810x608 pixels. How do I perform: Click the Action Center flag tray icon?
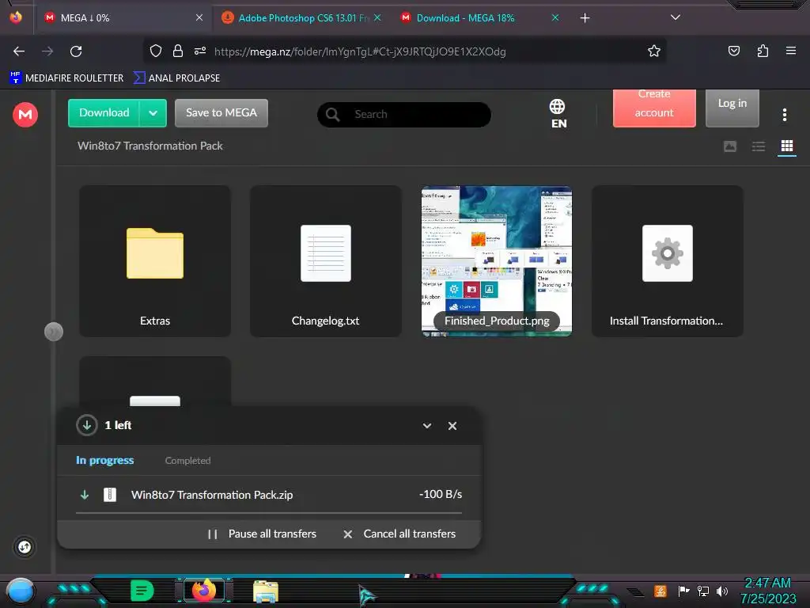click(x=683, y=591)
